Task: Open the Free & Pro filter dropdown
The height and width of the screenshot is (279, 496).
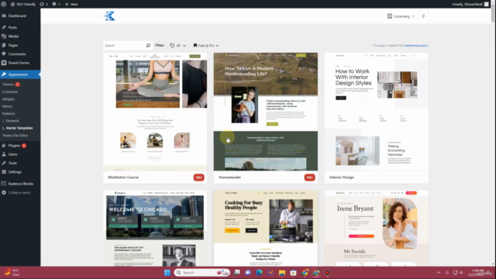Action: tap(206, 46)
